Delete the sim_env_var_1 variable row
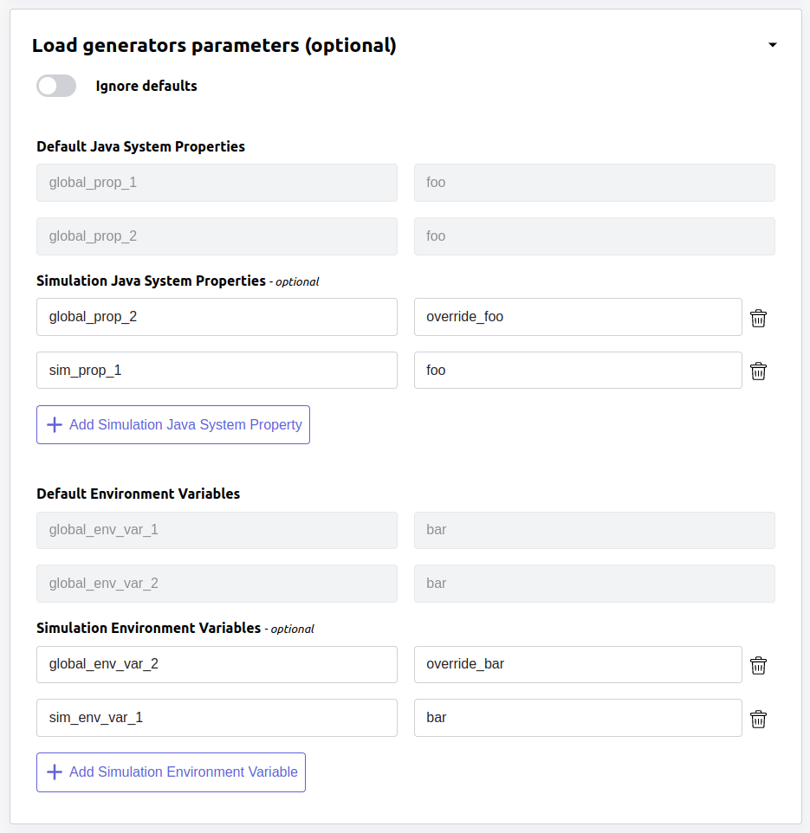 tap(758, 719)
